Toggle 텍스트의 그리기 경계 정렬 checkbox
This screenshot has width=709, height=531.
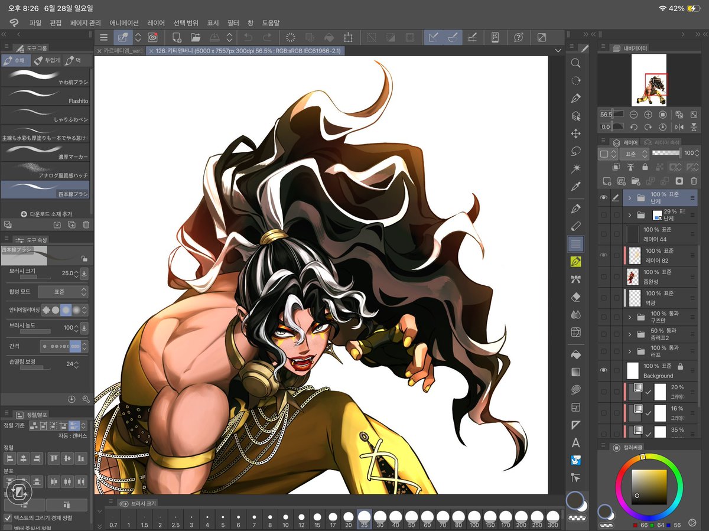(x=8, y=517)
